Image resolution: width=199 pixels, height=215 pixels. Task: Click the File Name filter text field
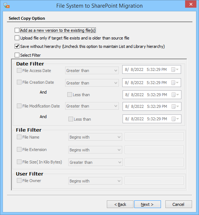point(154,137)
